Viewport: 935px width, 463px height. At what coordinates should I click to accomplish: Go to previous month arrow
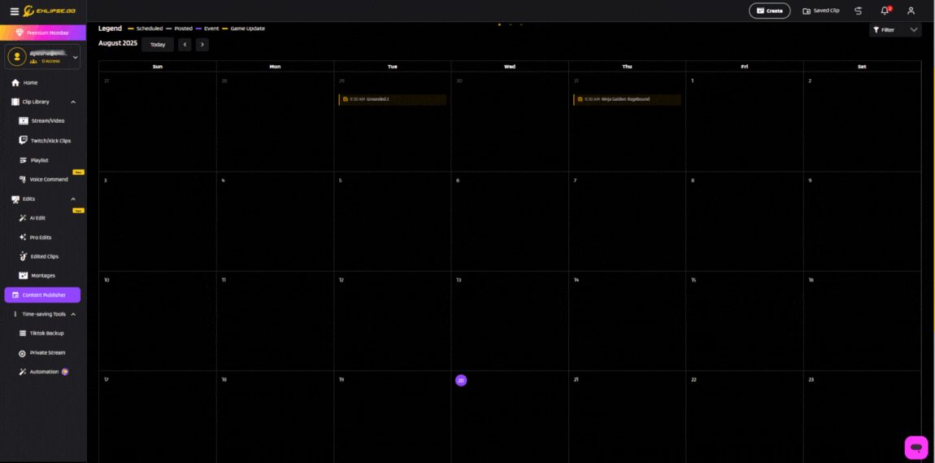185,44
